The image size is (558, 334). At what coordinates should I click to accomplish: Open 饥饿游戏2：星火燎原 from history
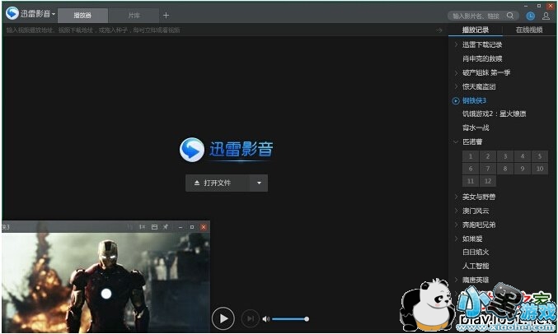494,114
